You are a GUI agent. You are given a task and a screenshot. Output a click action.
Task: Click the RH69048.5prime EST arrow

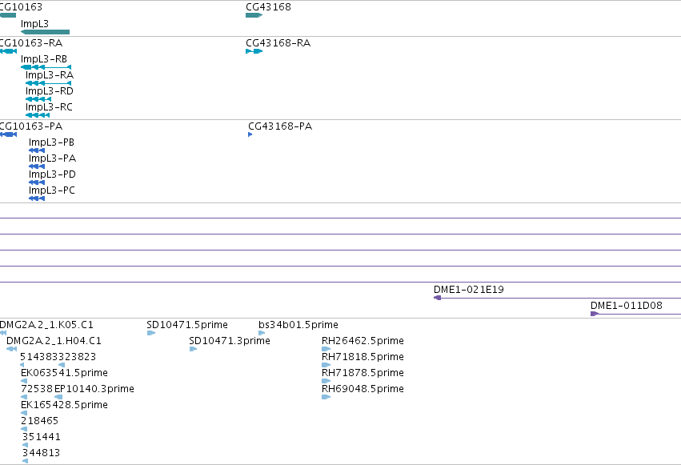(x=326, y=397)
